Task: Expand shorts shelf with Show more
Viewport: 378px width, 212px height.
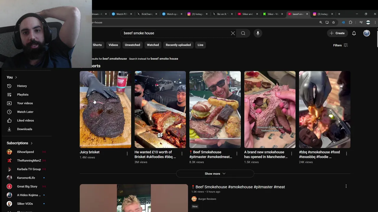Action: click(x=215, y=174)
